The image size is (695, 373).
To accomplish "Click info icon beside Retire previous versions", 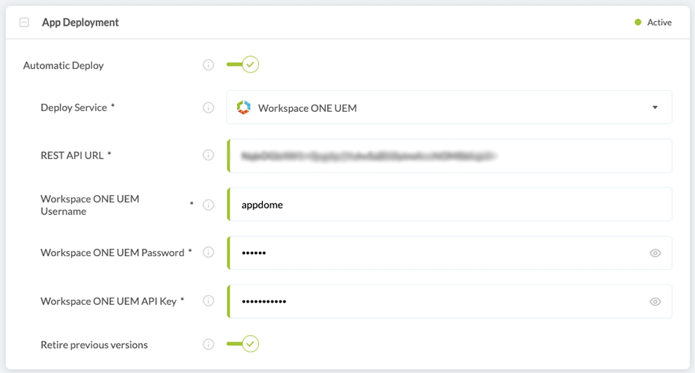I will (209, 344).
